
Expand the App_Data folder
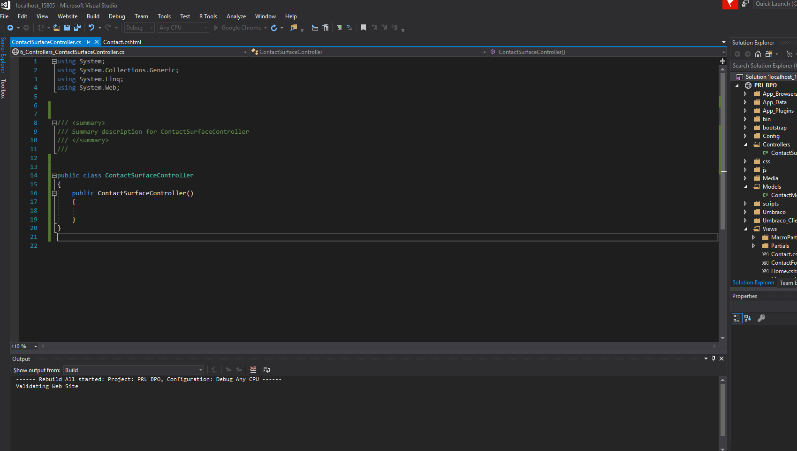point(745,102)
